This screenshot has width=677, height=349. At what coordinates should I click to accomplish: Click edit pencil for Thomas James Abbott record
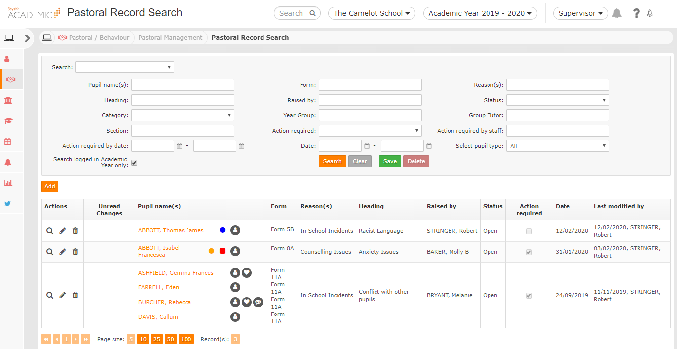(63, 231)
